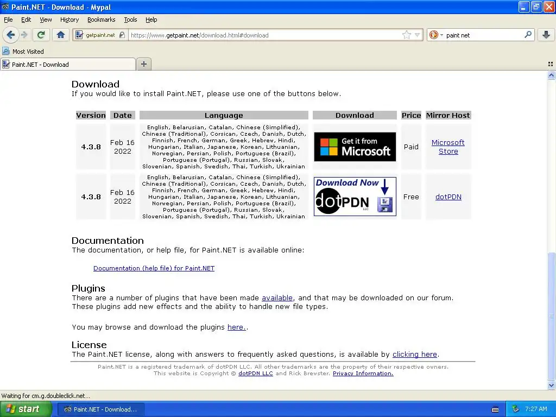This screenshot has height=417, width=556.
Task: Open the File menu
Action: (8, 20)
